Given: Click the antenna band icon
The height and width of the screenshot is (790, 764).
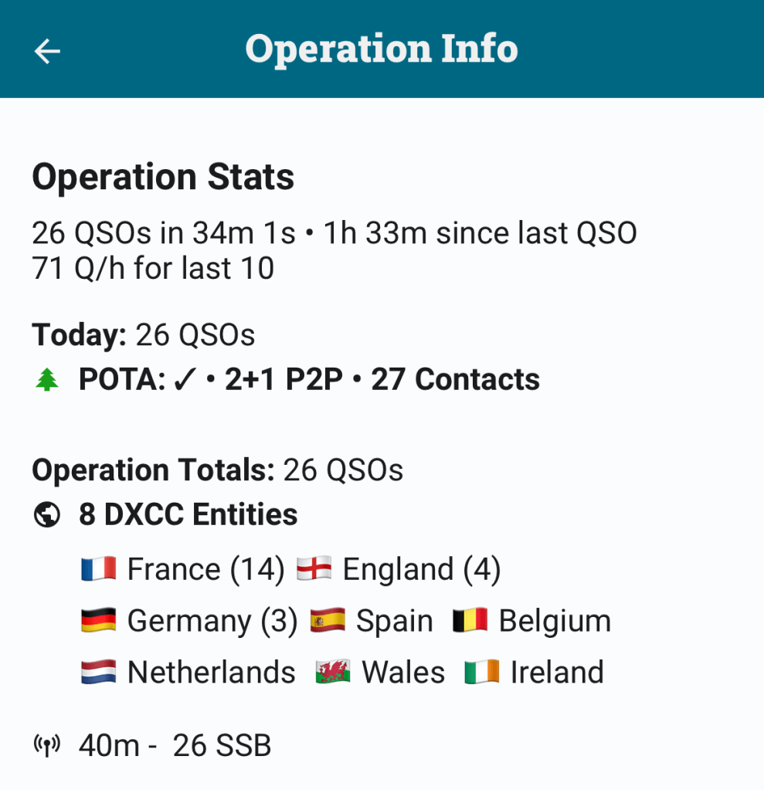Looking at the screenshot, I should (47, 746).
